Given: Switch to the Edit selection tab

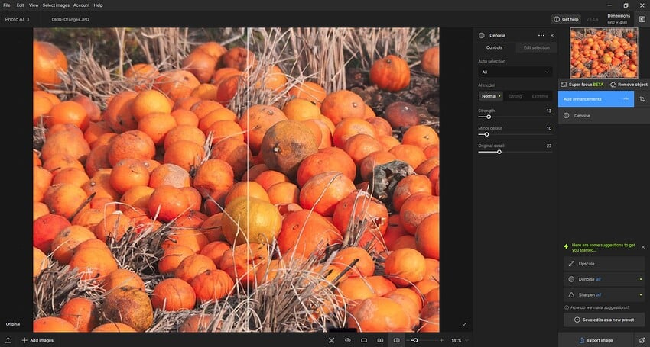Looking at the screenshot, I should click(x=535, y=47).
